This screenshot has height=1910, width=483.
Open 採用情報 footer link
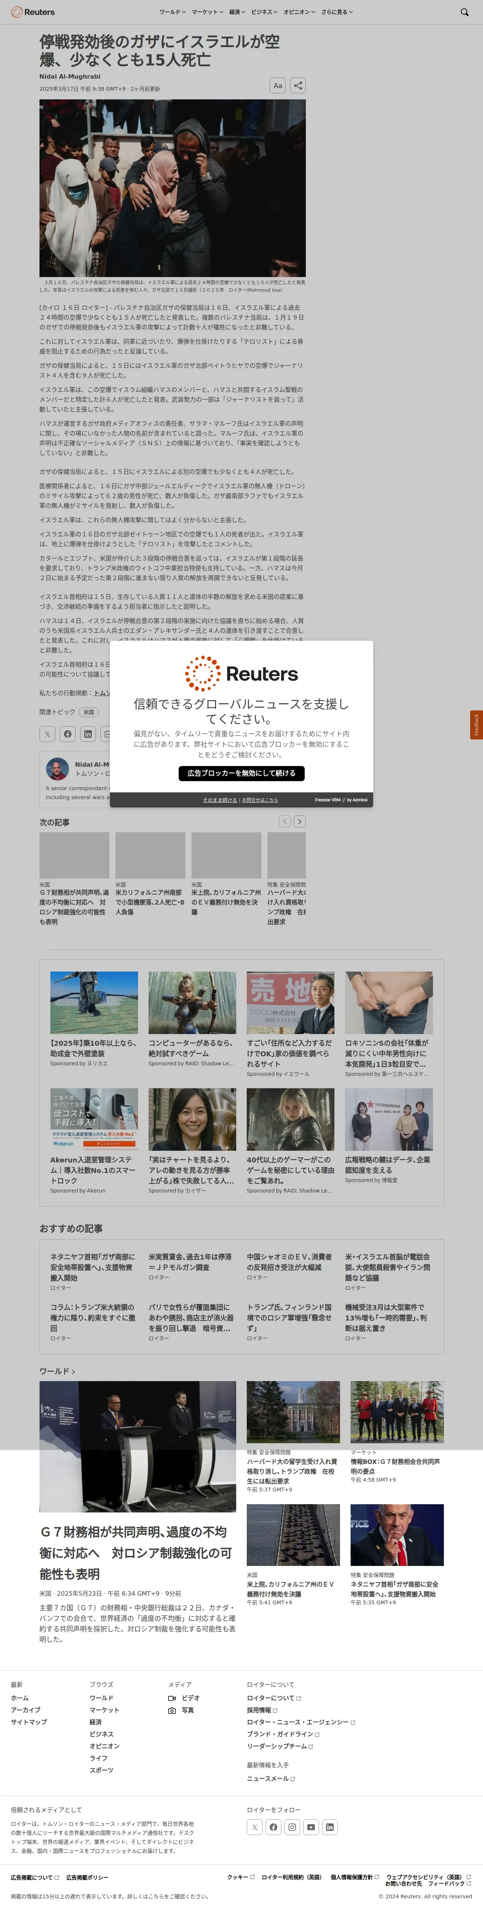coord(262,1710)
